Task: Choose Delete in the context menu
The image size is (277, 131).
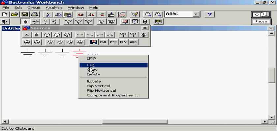Action: (113, 74)
